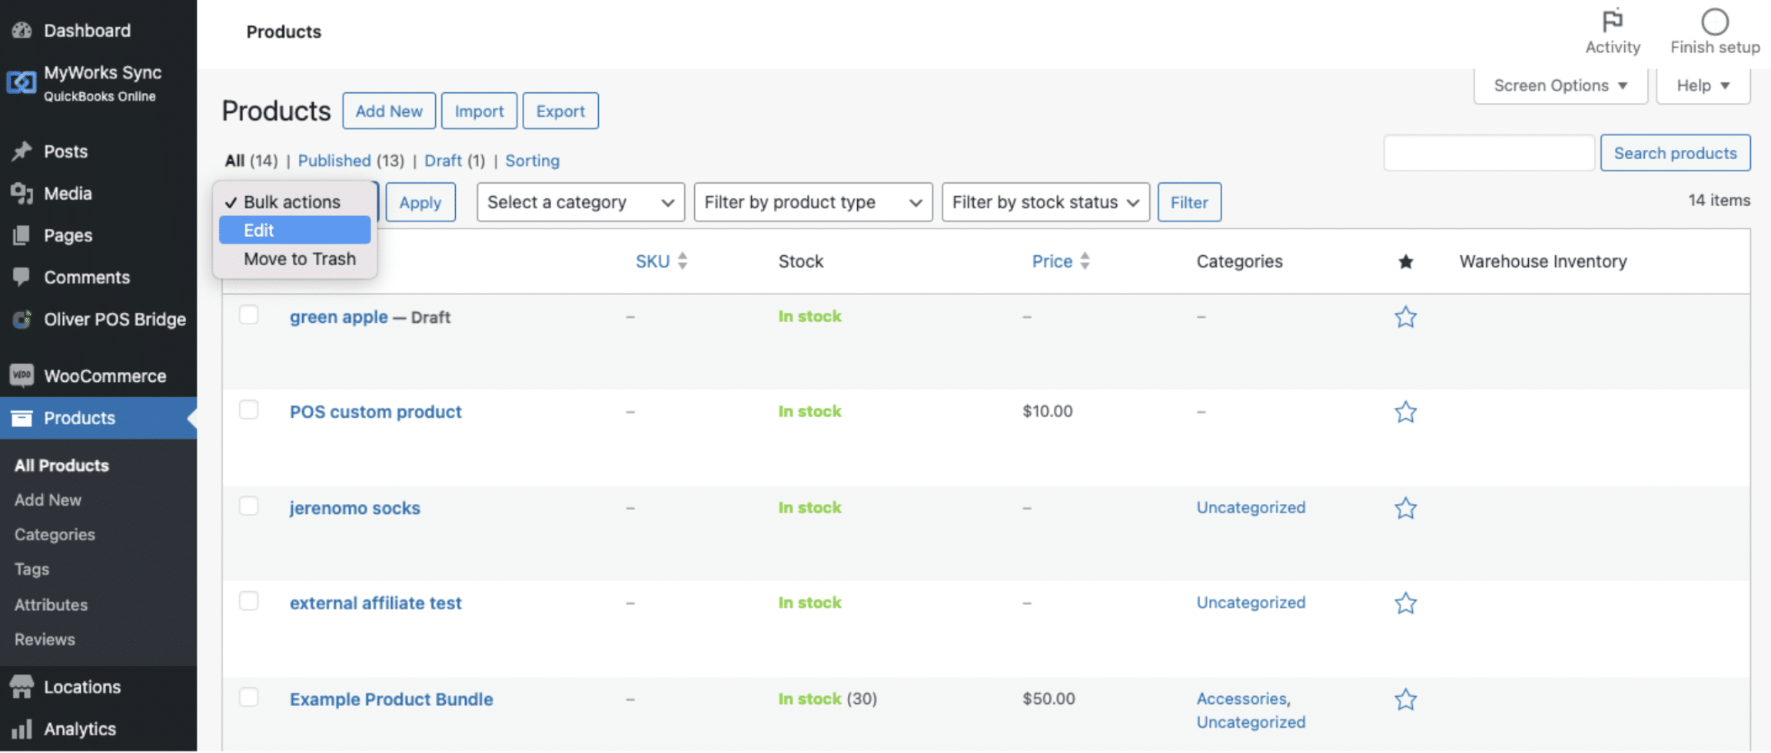Click the Posts pushpin icon

pyautogui.click(x=22, y=151)
